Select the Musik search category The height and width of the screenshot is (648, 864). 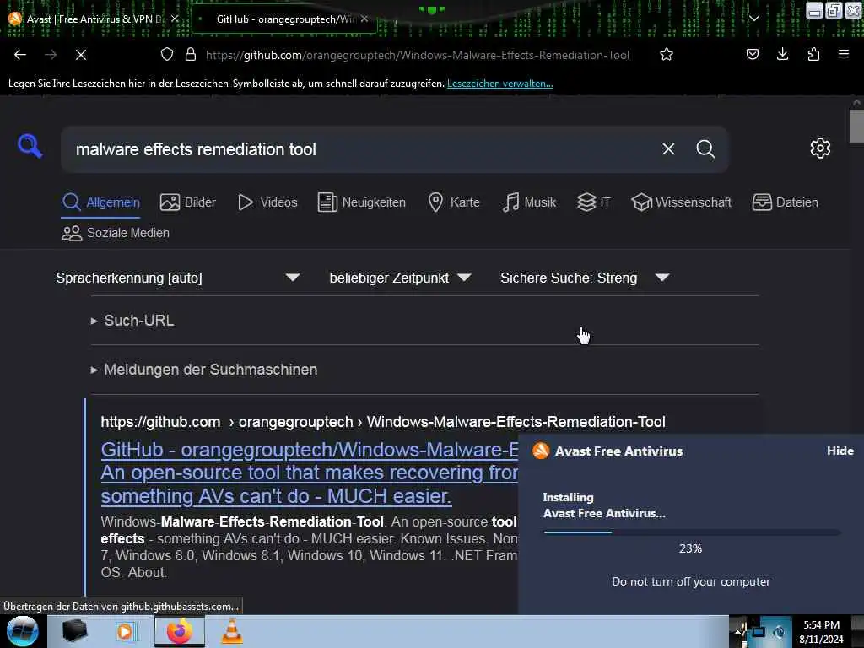coord(529,202)
